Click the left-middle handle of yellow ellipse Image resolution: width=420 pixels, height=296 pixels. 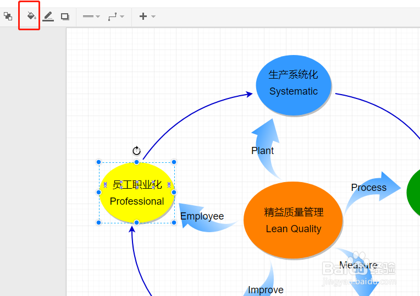tap(98, 192)
